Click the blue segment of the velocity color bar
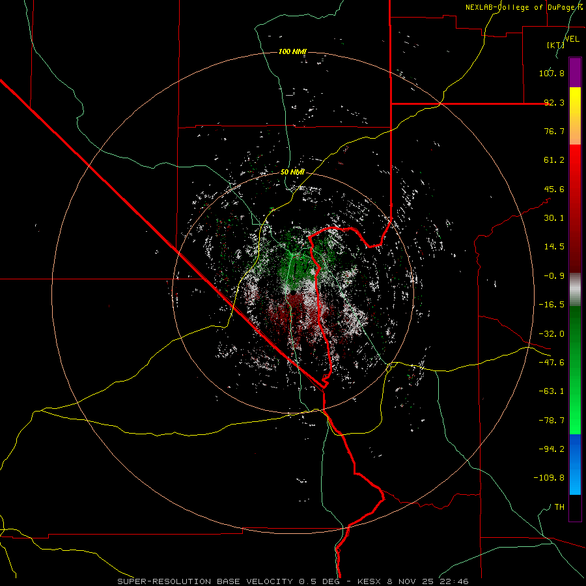 coord(575,464)
